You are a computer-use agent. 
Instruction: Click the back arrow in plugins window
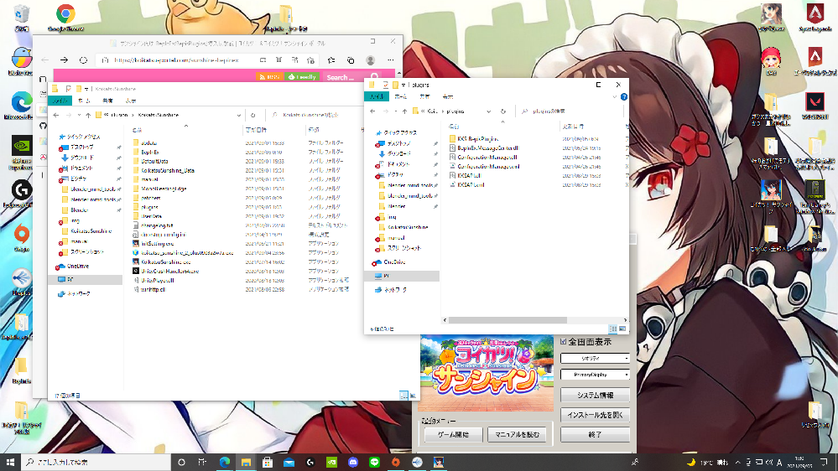372,111
